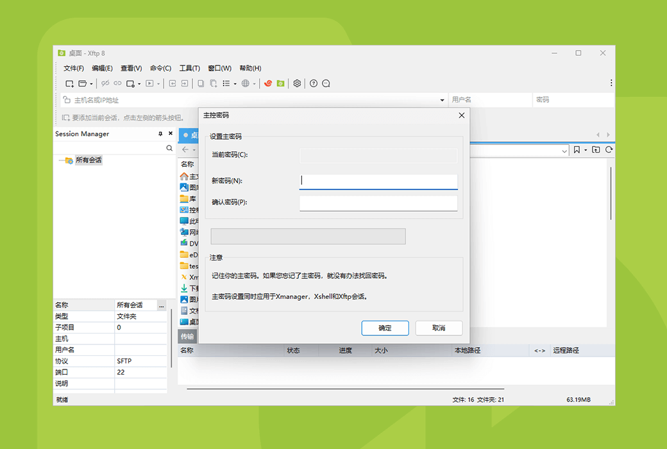The width and height of the screenshot is (667, 449).
Task: Open the 编辑(E) menu
Action: (x=102, y=68)
